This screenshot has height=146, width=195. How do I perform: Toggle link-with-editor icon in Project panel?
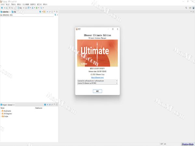tap(52, 105)
